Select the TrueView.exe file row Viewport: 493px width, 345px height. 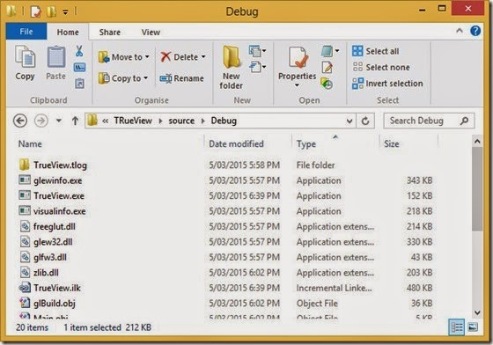225,195
